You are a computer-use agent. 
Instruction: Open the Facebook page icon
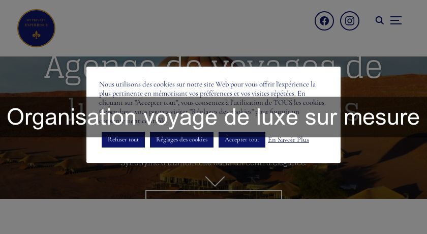[324, 21]
